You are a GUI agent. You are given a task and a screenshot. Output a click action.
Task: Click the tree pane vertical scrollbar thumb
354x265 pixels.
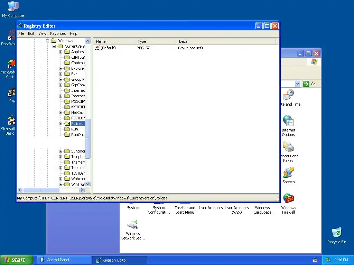point(87,138)
